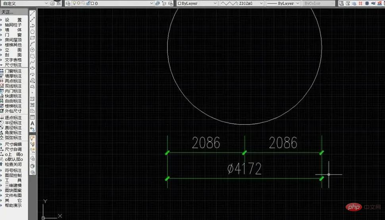Select the Ellipse arc tool
The image size is (385, 220).
pos(32,74)
